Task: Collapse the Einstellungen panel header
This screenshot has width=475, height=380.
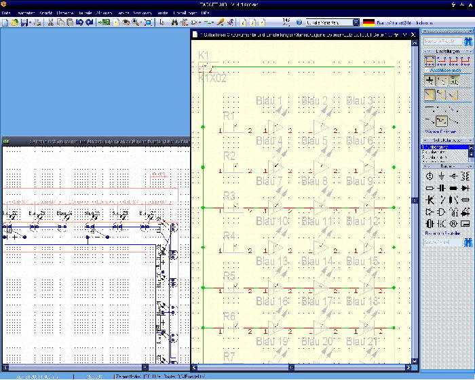Action: tap(446, 52)
